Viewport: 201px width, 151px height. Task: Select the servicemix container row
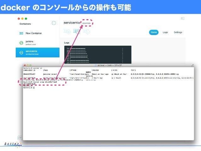(37, 52)
